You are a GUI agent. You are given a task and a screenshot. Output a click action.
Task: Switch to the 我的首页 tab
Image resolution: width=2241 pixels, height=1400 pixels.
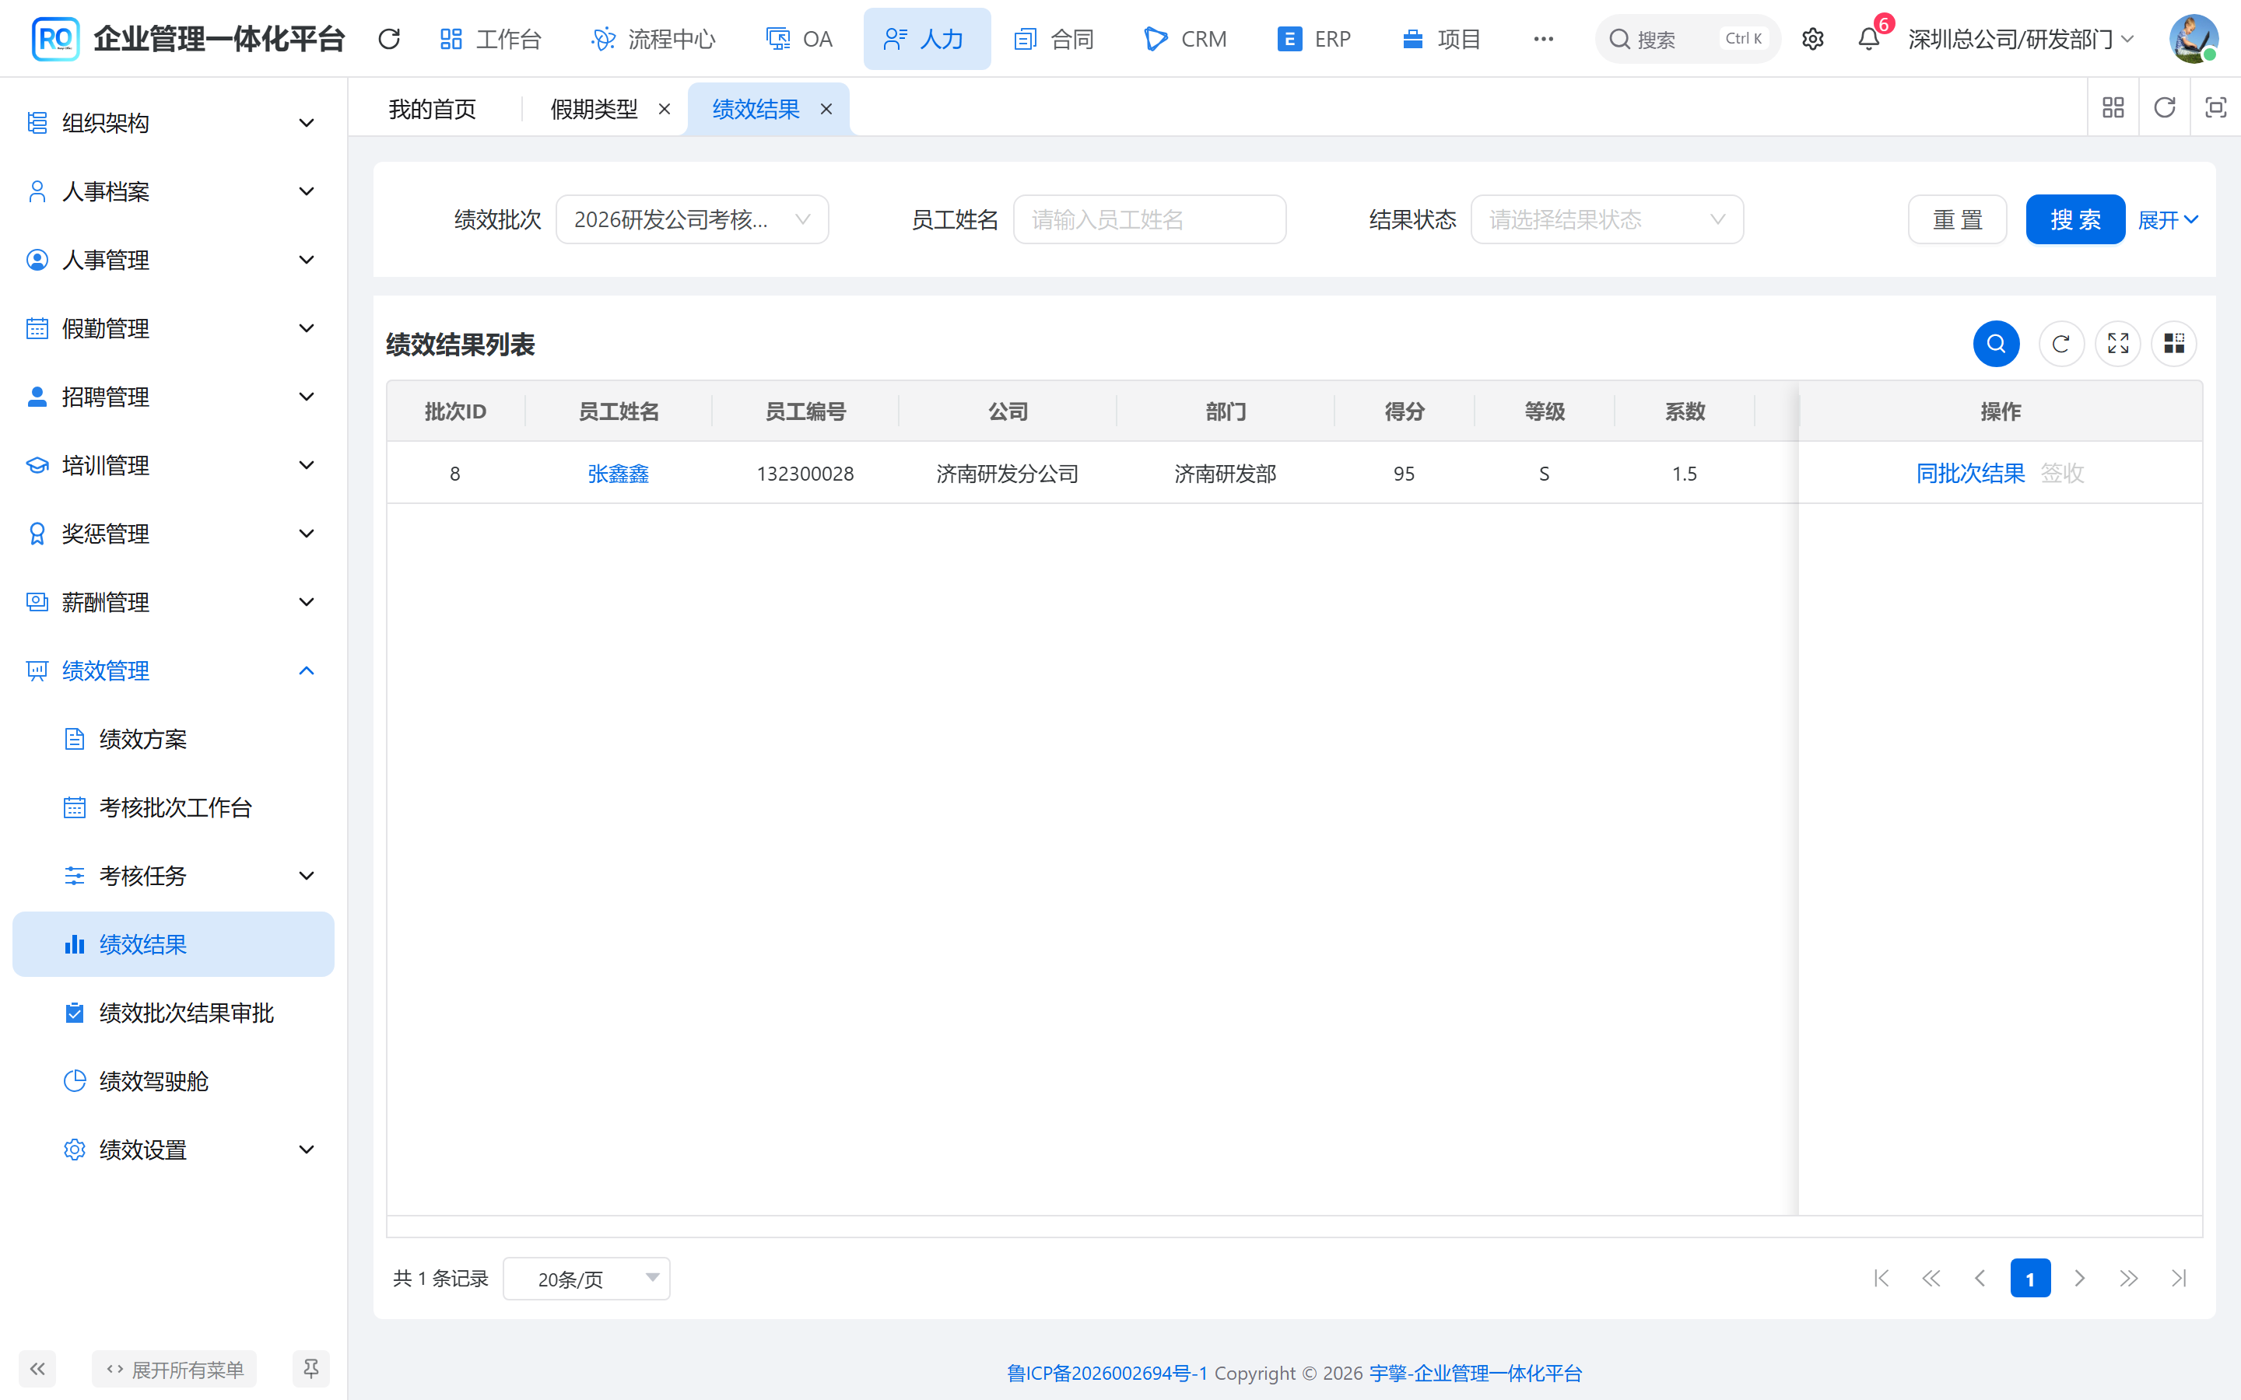pos(433,109)
